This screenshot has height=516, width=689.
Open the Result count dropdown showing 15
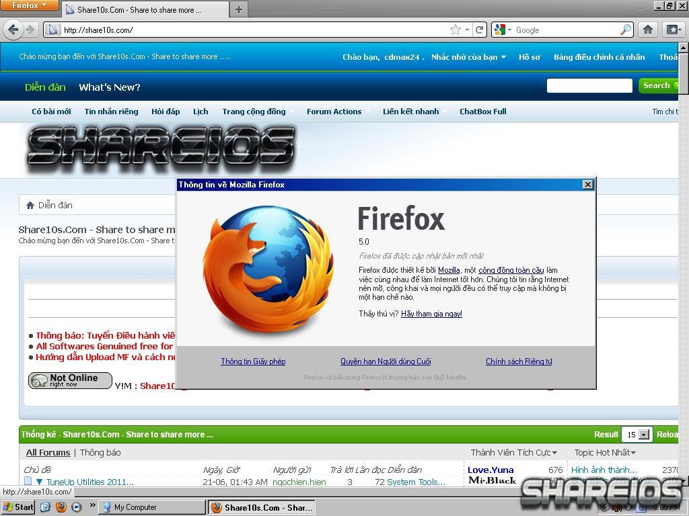637,435
